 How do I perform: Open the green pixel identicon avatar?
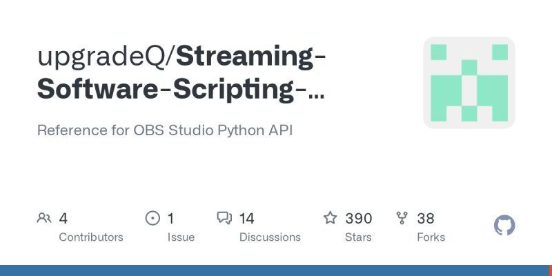(x=469, y=83)
